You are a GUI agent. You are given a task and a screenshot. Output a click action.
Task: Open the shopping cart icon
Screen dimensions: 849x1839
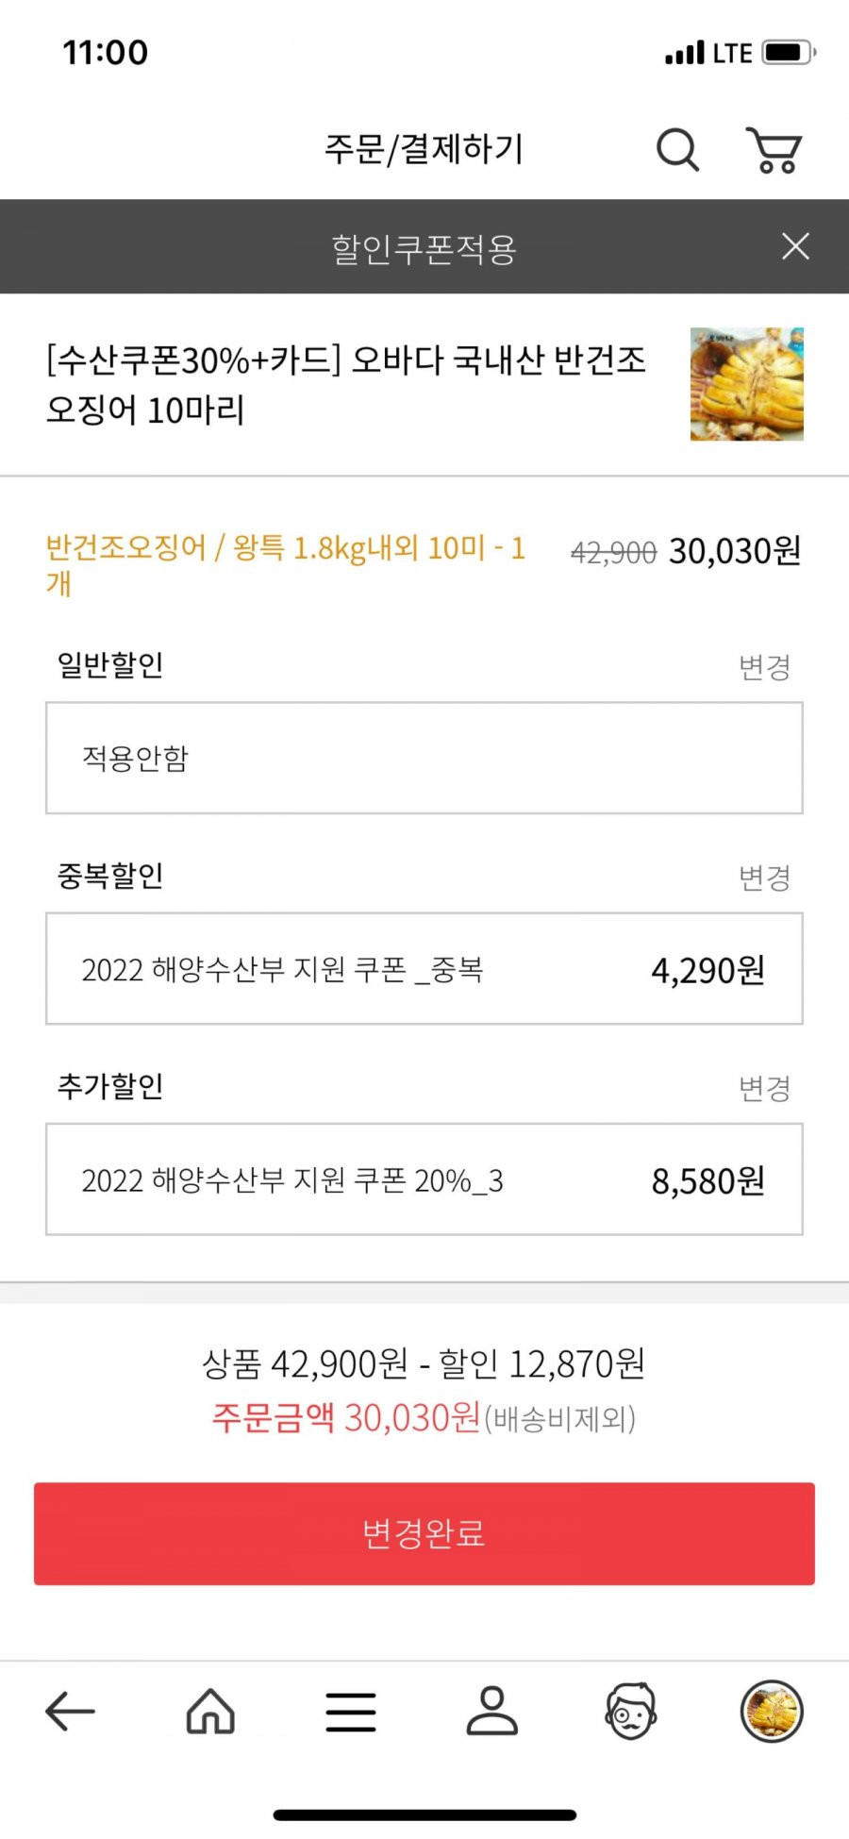(x=774, y=149)
